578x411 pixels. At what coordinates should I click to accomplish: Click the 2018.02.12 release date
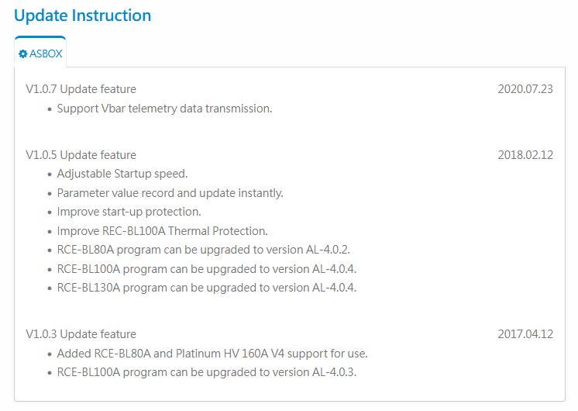[525, 155]
